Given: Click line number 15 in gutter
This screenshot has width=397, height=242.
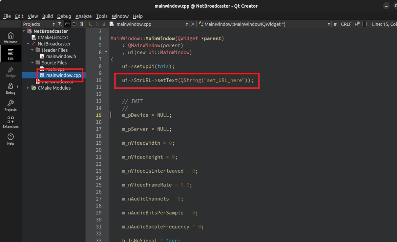Looking at the screenshot, I should [99, 115].
